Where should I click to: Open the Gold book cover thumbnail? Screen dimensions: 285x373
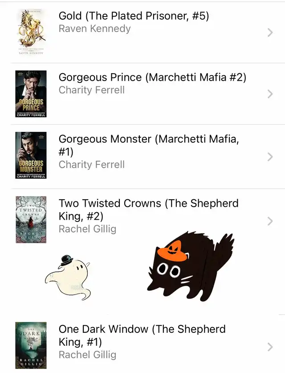click(31, 32)
